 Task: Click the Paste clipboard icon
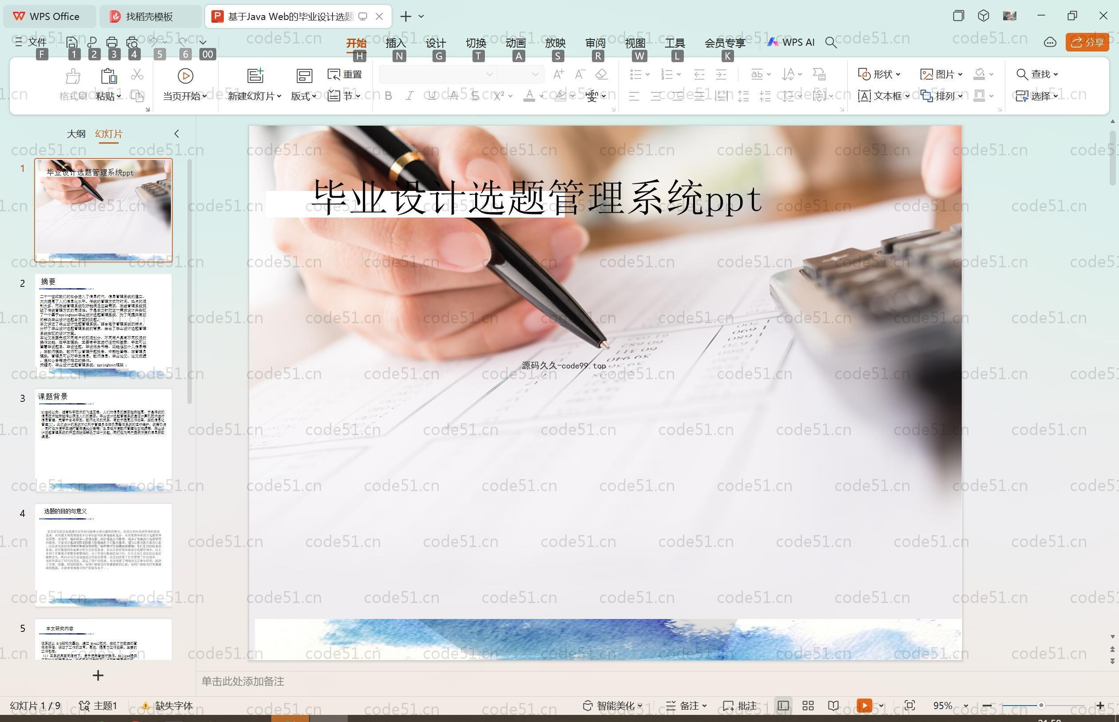coord(108,75)
